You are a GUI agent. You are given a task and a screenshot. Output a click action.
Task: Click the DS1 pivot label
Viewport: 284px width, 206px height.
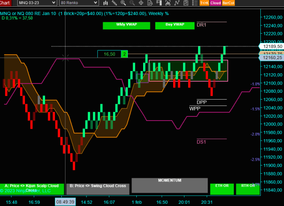(201, 142)
